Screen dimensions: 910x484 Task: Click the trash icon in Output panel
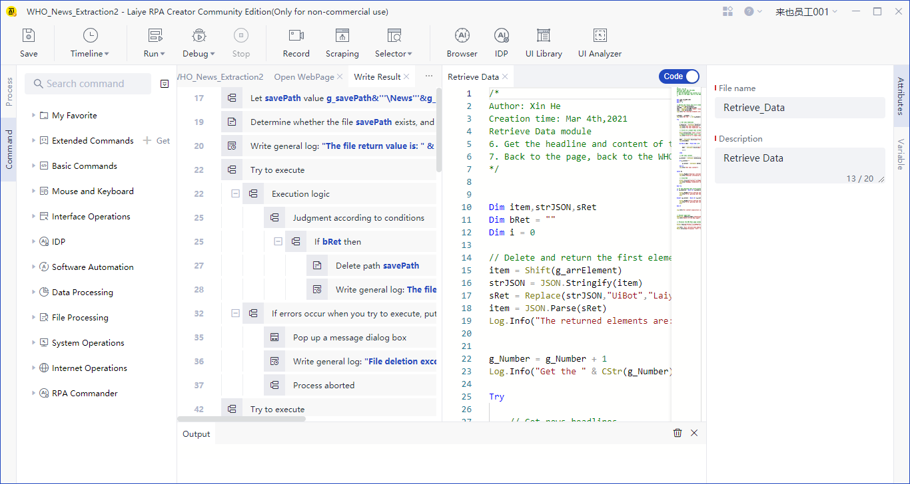(x=678, y=433)
